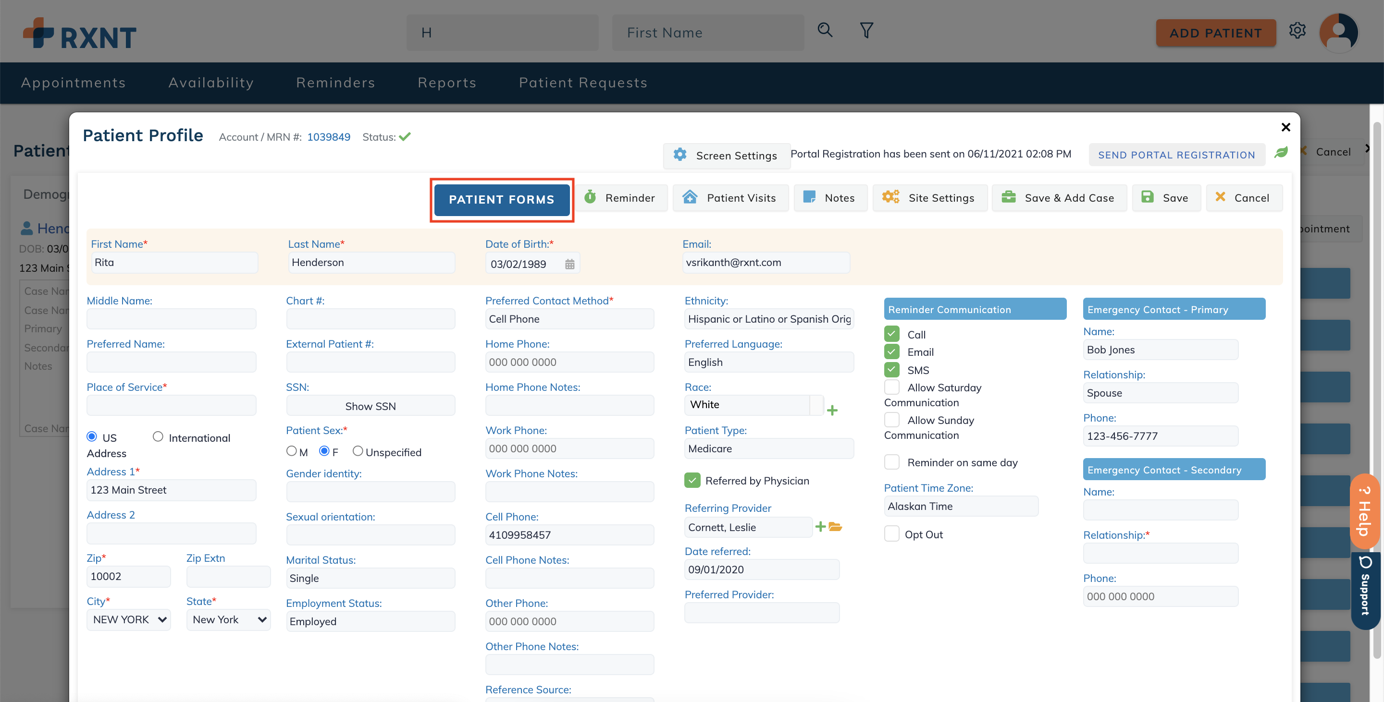Open Referring Provider folder icon
This screenshot has height=702, width=1384.
(835, 526)
